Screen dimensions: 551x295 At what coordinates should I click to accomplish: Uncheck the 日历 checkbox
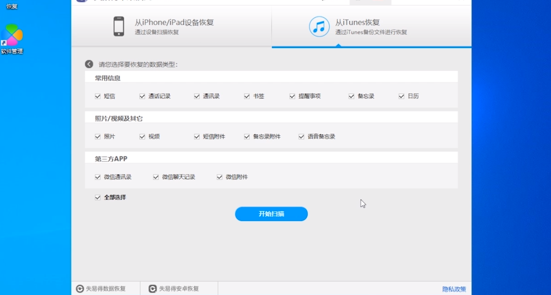[402, 96]
